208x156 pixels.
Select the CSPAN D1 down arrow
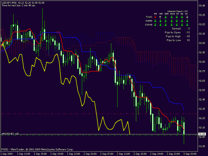tap(187, 25)
